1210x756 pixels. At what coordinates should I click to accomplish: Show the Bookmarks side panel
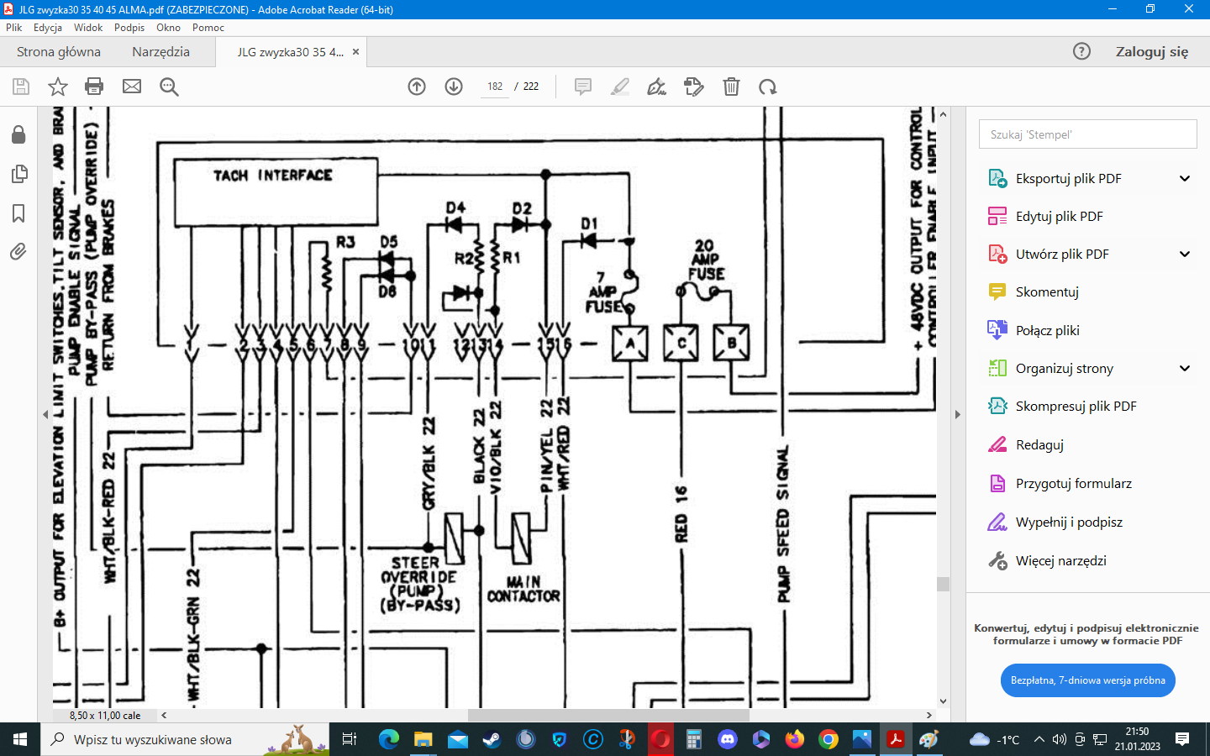point(18,213)
